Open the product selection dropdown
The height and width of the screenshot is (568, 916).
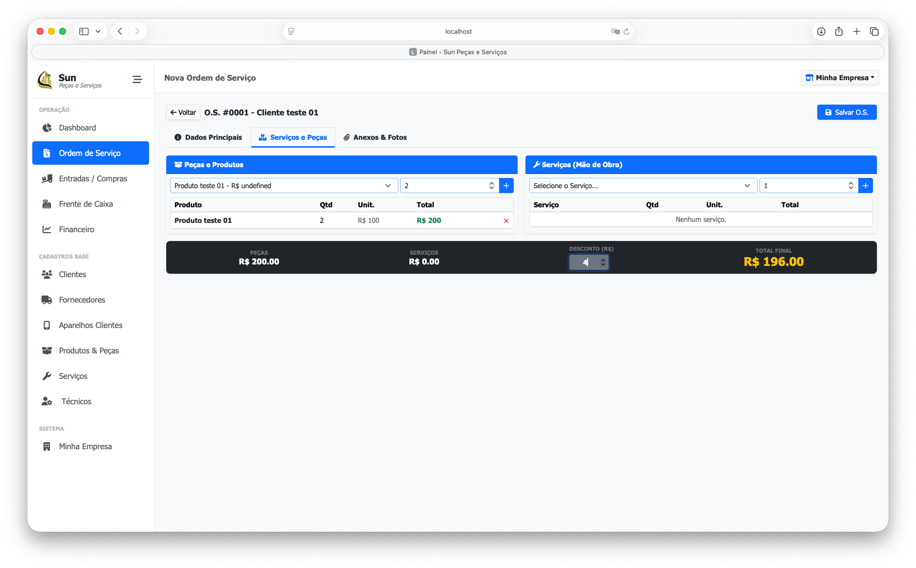pos(284,186)
